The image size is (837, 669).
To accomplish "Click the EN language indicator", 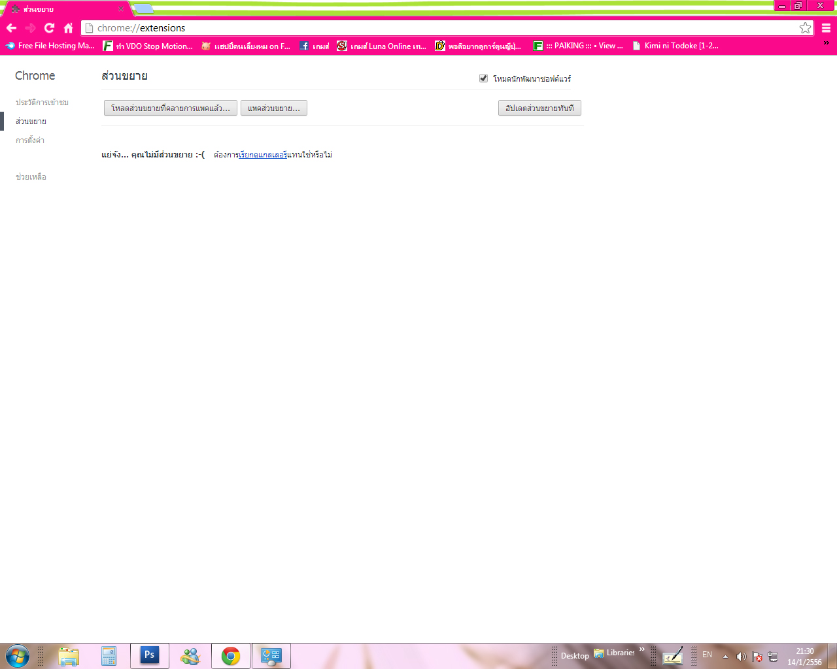I will (707, 655).
